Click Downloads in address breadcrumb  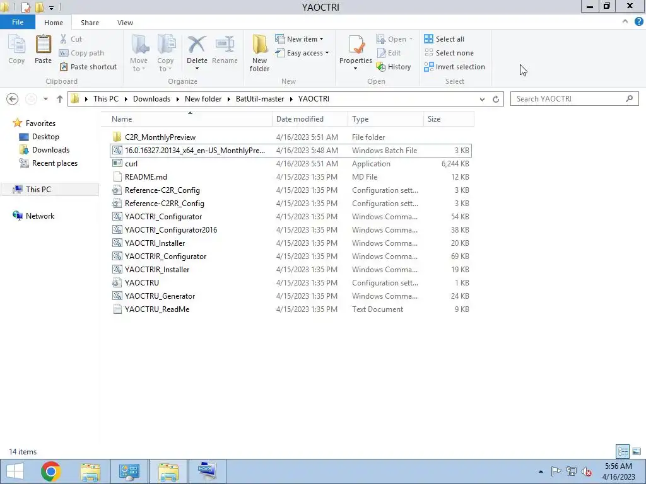tap(151, 99)
